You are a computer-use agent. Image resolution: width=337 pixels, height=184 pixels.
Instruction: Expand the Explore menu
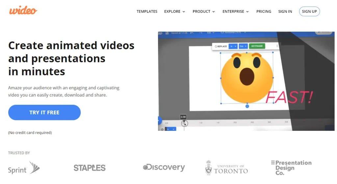[x=174, y=11]
